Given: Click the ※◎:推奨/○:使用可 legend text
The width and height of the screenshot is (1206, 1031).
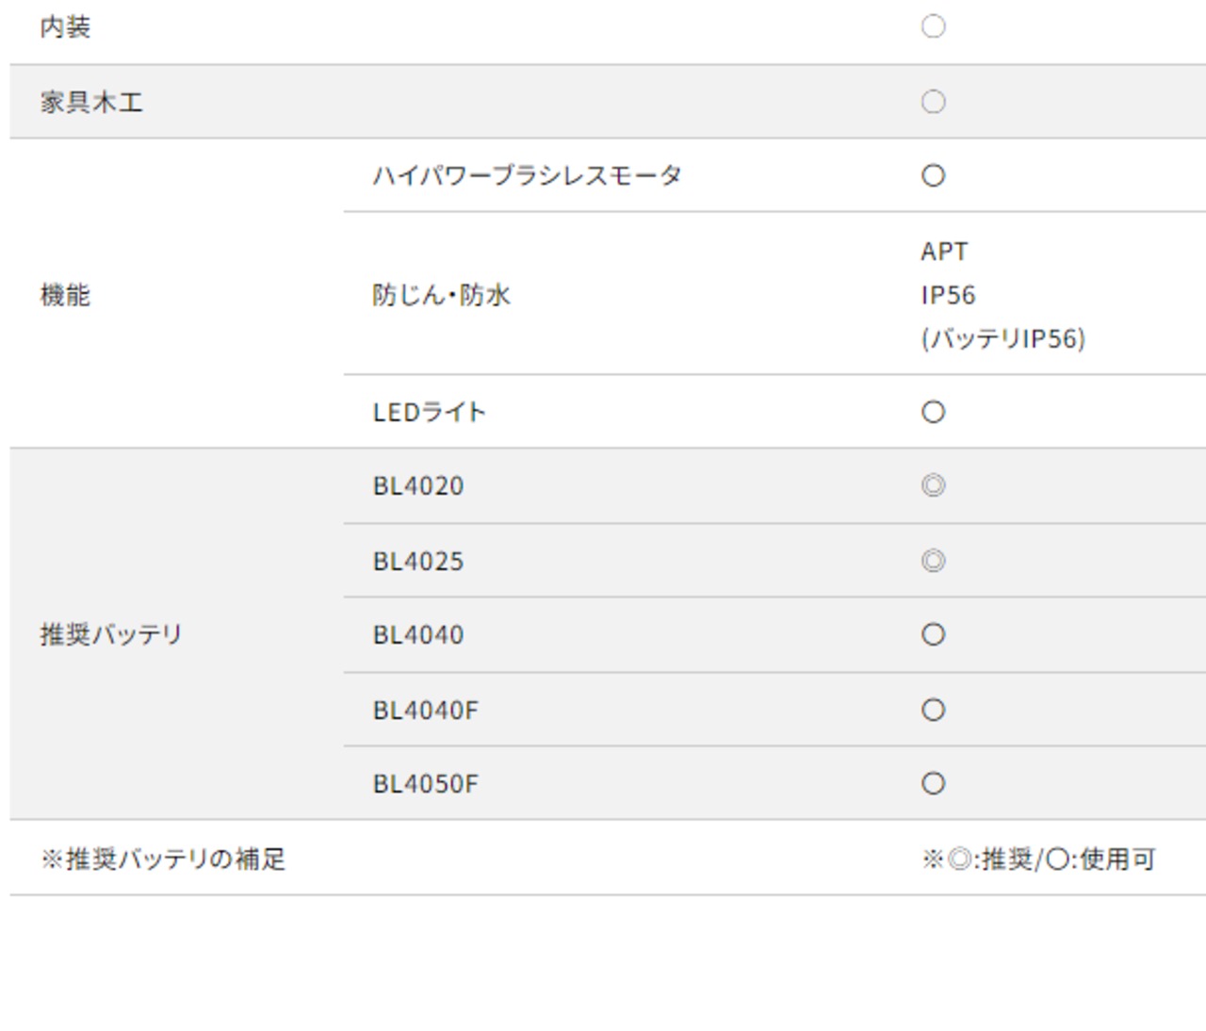Looking at the screenshot, I should coord(1038,859).
